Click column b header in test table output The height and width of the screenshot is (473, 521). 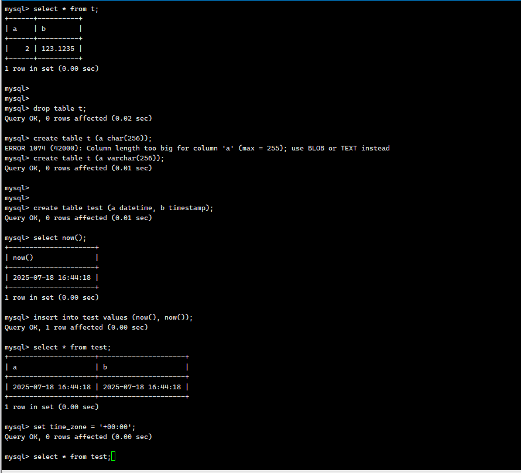pos(105,368)
